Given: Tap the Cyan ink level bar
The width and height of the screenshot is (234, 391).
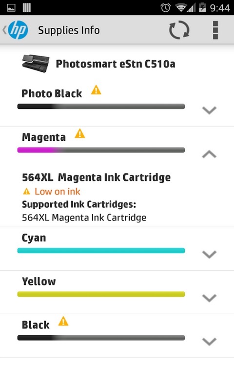Looking at the screenshot, I should click(101, 251).
